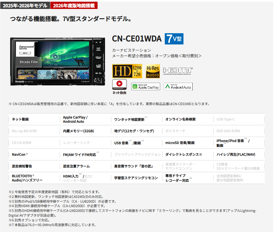274x232 pixels.
Task: Click the Works with Android Auto badge
Action: (178, 86)
